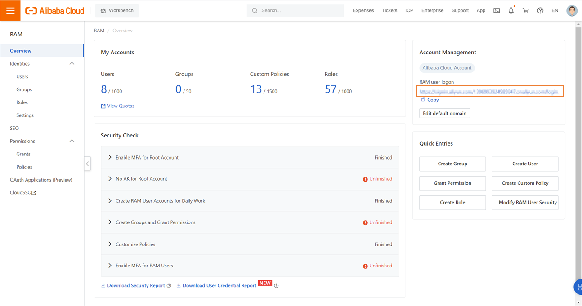The width and height of the screenshot is (582, 306).
Task: Click Unfinished warning for MFA RAM Users
Action: click(377, 266)
